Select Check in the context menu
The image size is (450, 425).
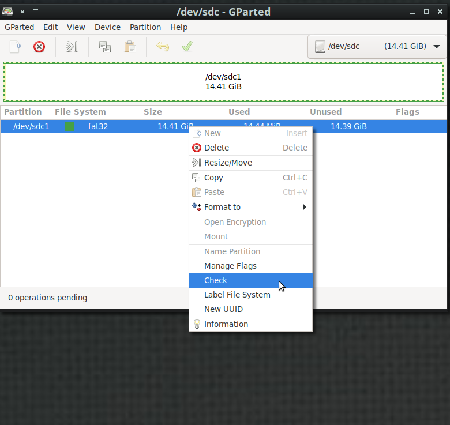pos(250,280)
